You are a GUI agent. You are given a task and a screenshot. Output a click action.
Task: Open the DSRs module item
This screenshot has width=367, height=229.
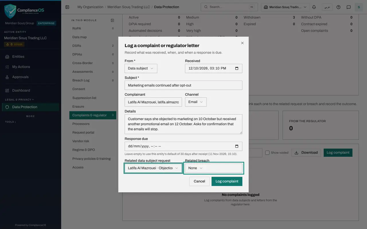93,46
